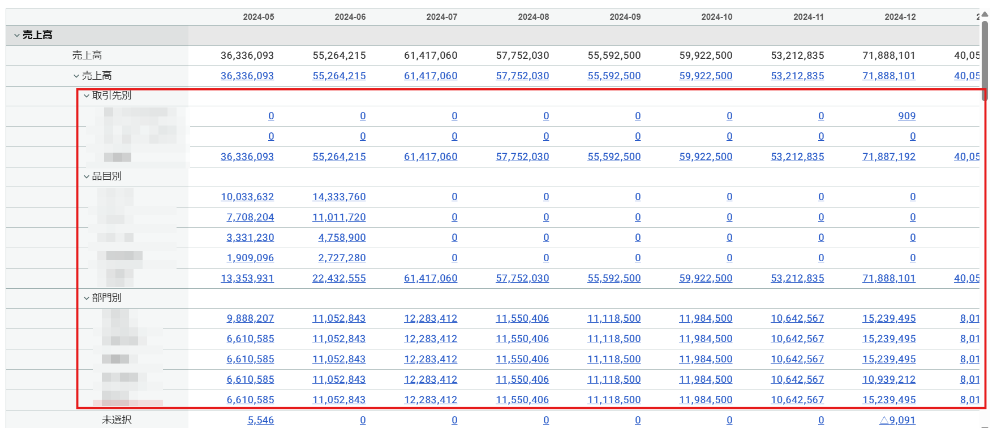The width and height of the screenshot is (997, 428).
Task: Click the 2024-07 column header
Action: point(442,17)
